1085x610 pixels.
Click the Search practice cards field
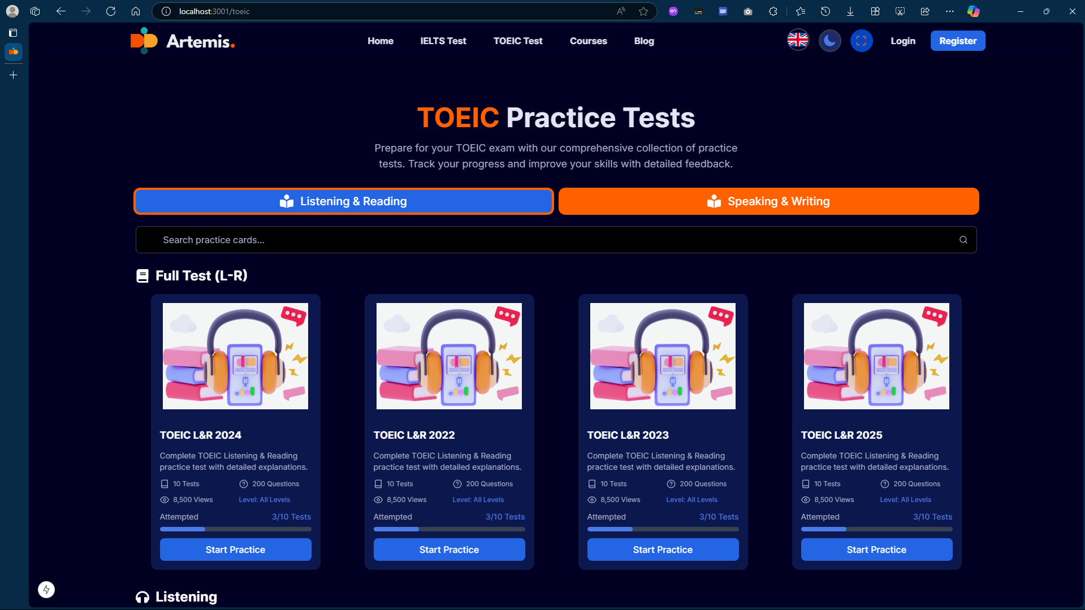coord(556,240)
